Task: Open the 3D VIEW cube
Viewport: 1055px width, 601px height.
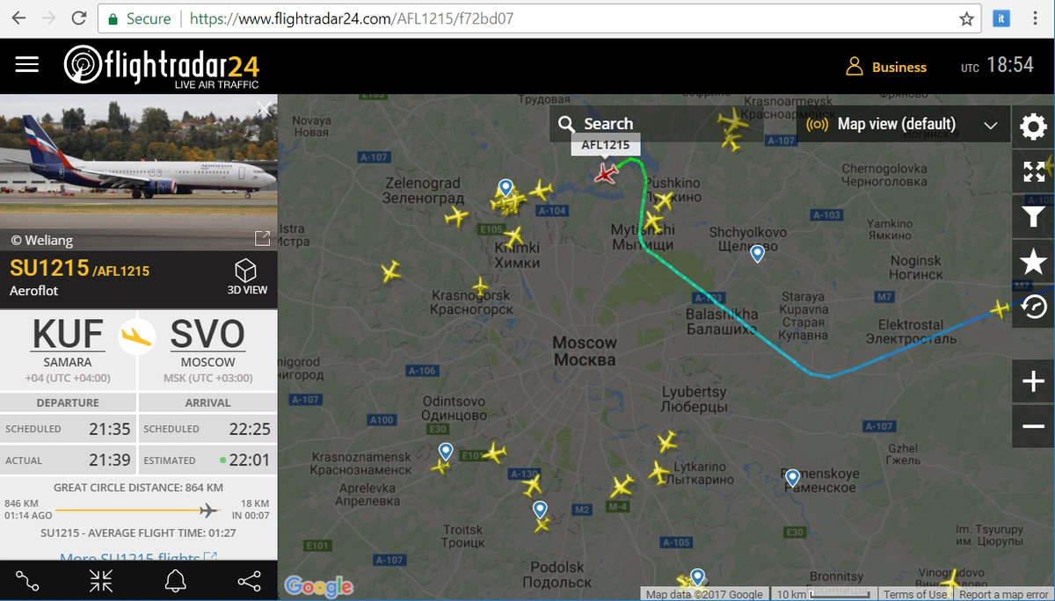Action: (x=246, y=277)
